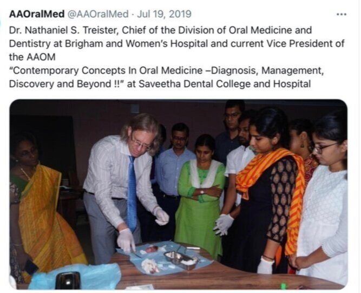Click the black device on the table
Screen dimensions: 361x293
click(68, 281)
